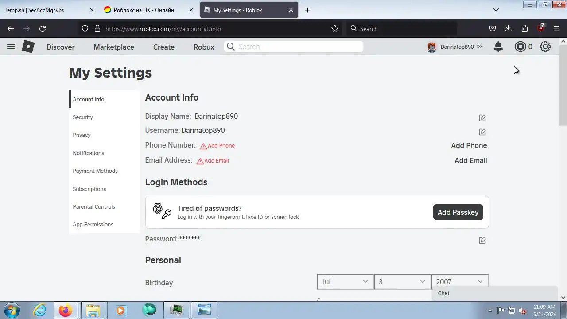Screen dimensions: 567x319
Task: Click the volume icon in system tray
Action: tap(523, 311)
